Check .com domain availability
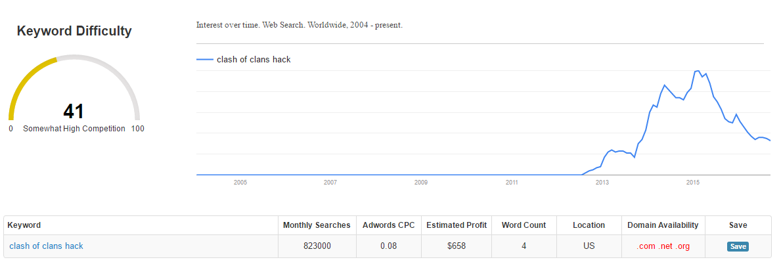Screen dimensions: 781x264 (x=646, y=246)
